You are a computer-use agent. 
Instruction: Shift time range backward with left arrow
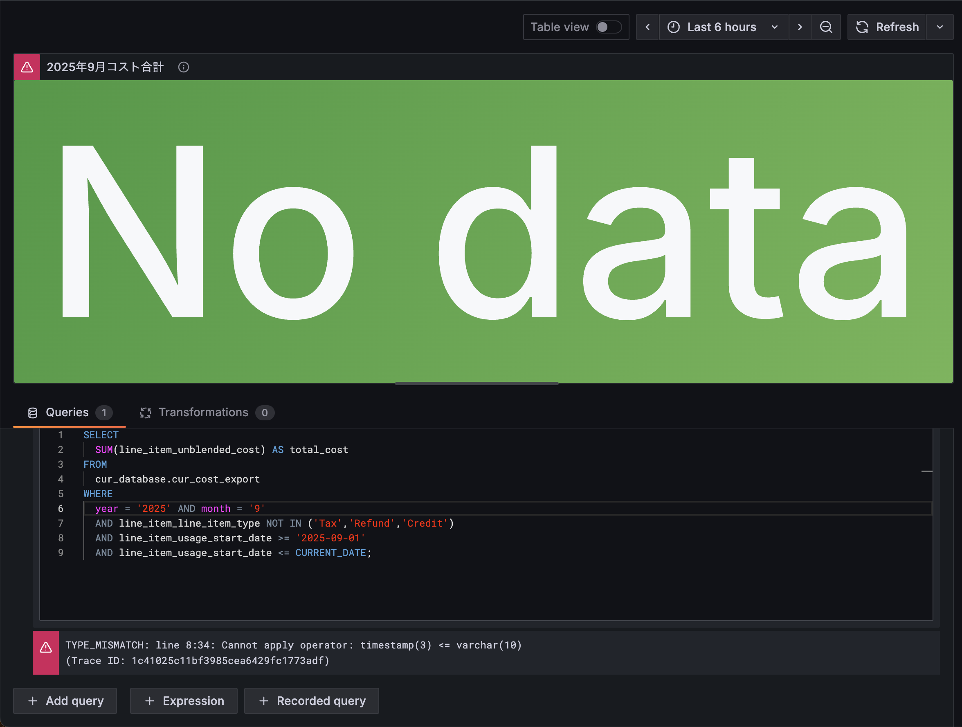(647, 27)
